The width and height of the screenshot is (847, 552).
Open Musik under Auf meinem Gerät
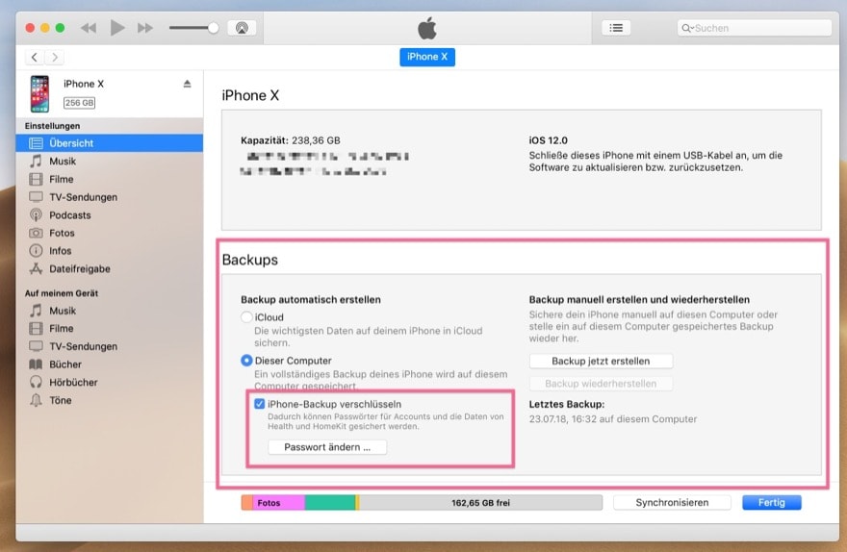coord(110,311)
